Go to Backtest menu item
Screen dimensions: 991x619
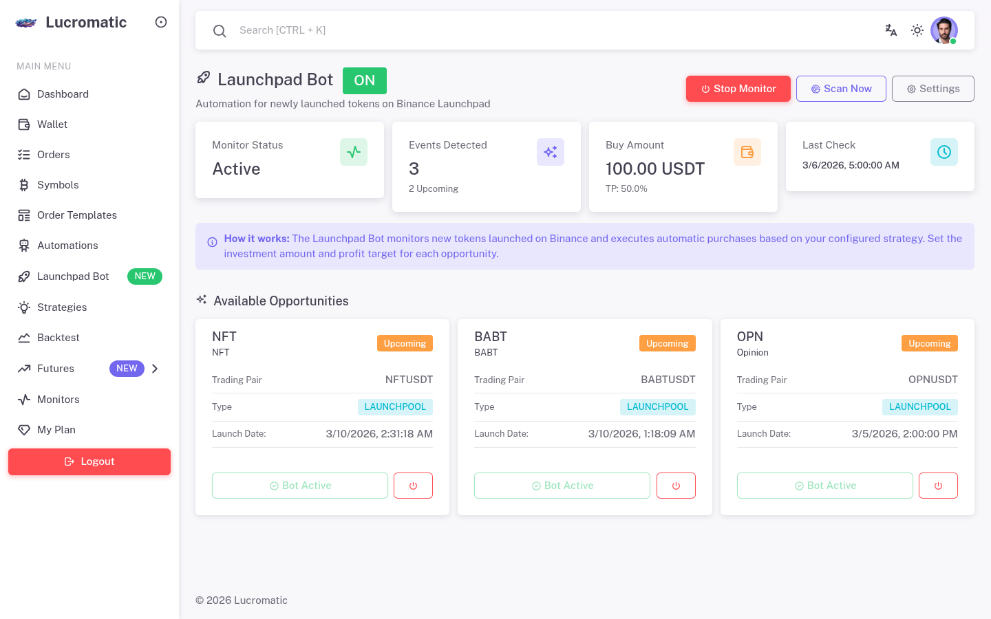click(x=58, y=338)
